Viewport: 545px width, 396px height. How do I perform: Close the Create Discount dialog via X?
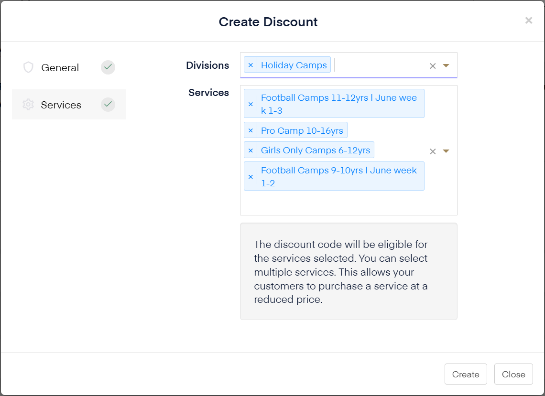(528, 20)
